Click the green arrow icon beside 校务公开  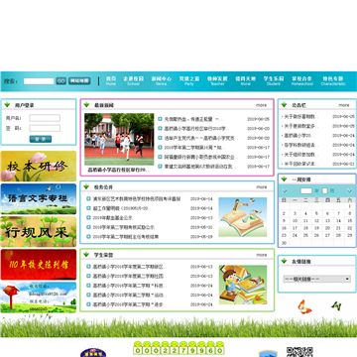[86, 186]
